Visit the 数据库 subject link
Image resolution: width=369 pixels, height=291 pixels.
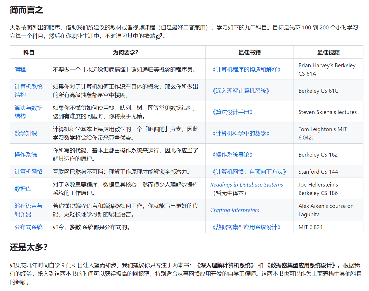click(x=23, y=189)
